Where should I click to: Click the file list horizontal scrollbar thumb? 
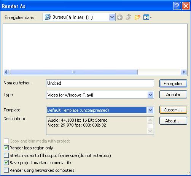tap(74, 72)
